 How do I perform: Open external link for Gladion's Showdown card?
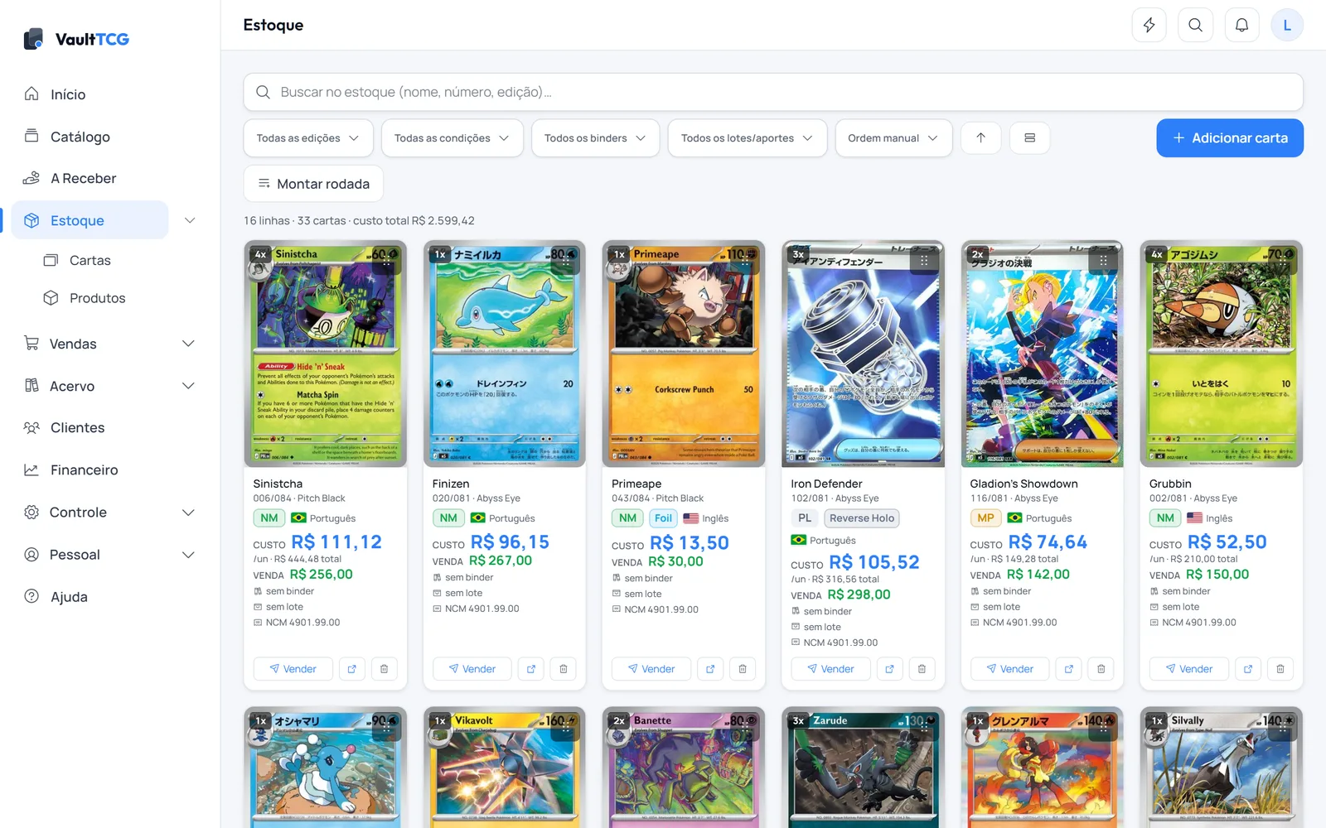[x=1069, y=669]
